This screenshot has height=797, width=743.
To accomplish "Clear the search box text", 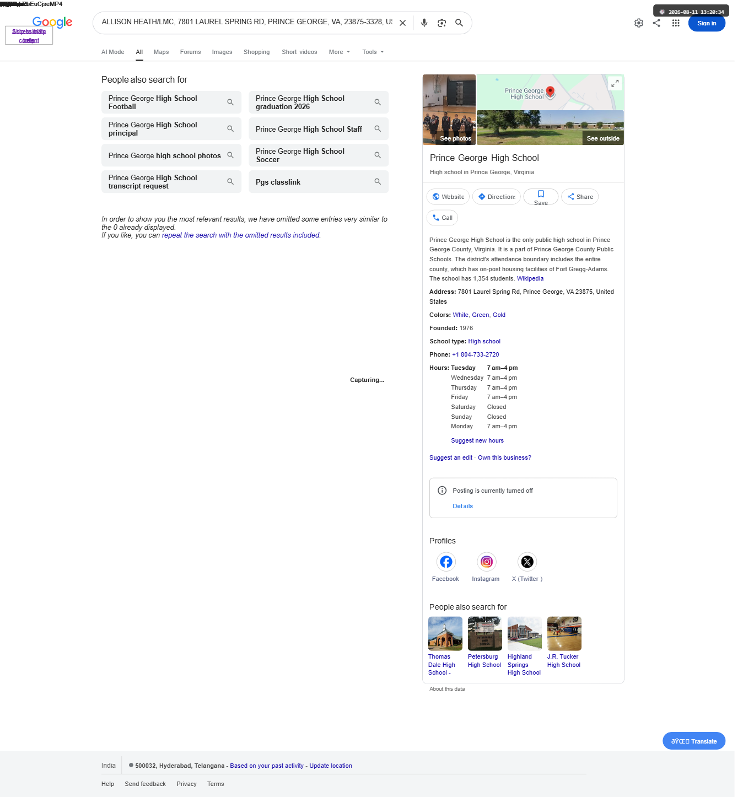I will (x=403, y=23).
